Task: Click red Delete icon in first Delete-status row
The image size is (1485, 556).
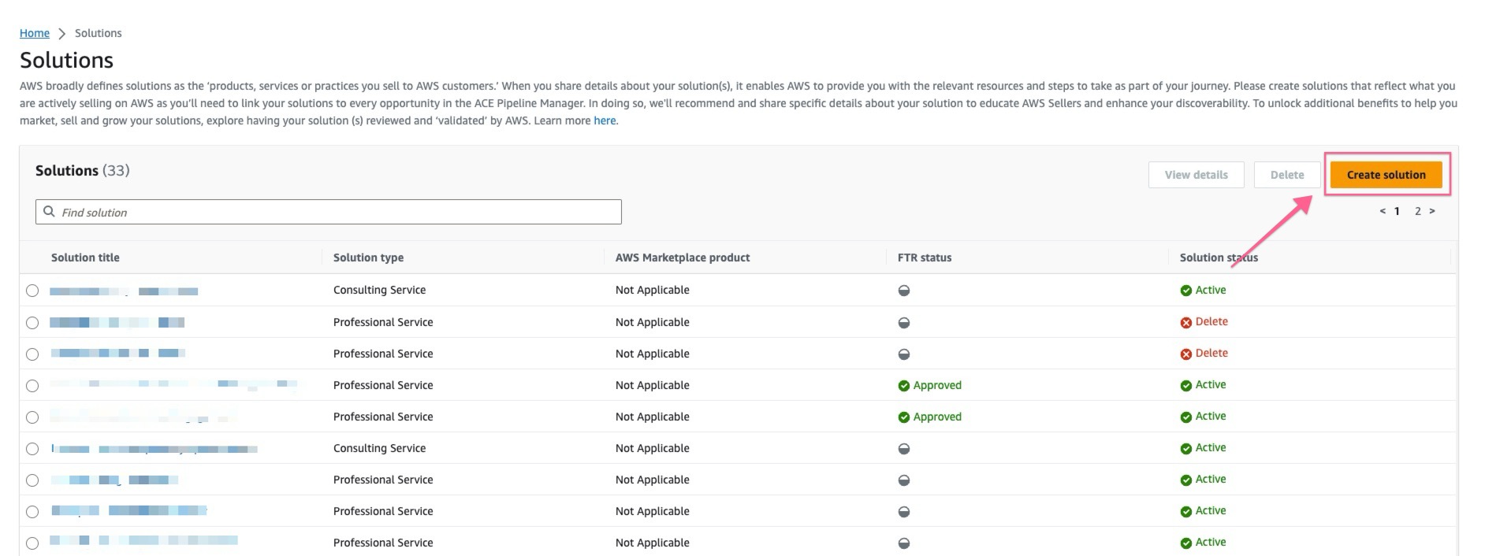Action: pyautogui.click(x=1185, y=322)
